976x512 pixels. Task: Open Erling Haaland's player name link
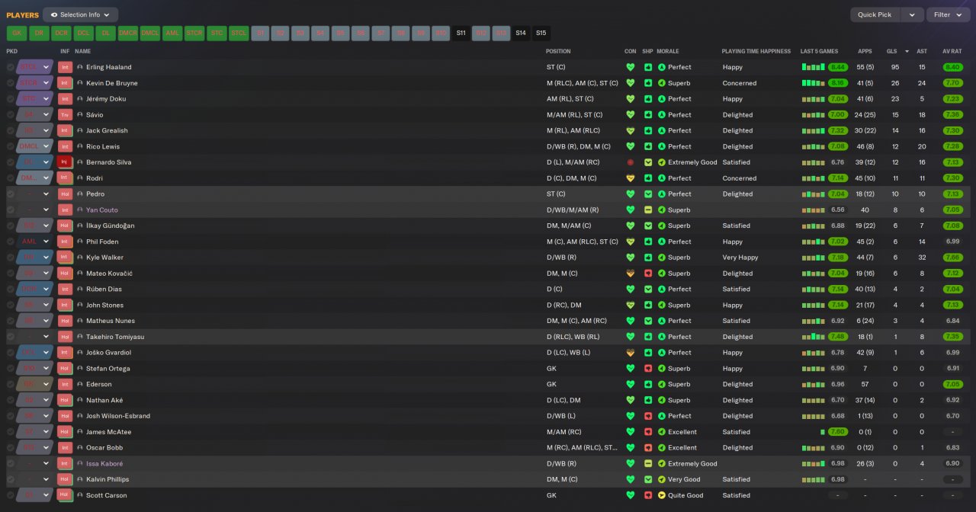[108, 67]
